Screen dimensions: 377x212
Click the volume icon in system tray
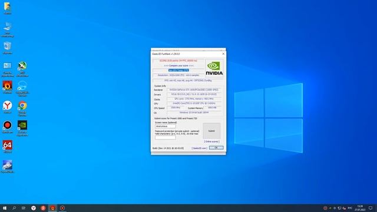click(344, 208)
